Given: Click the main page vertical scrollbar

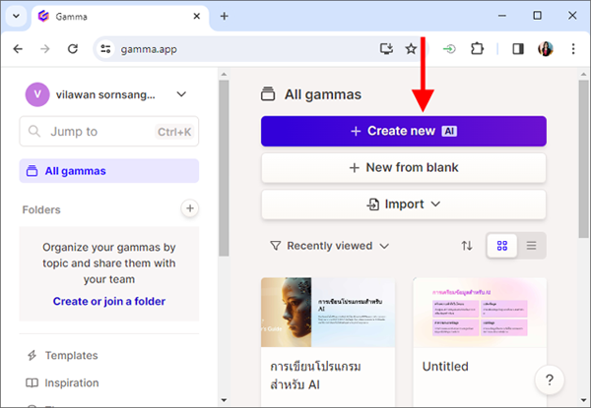Looking at the screenshot, I should (x=584, y=158).
